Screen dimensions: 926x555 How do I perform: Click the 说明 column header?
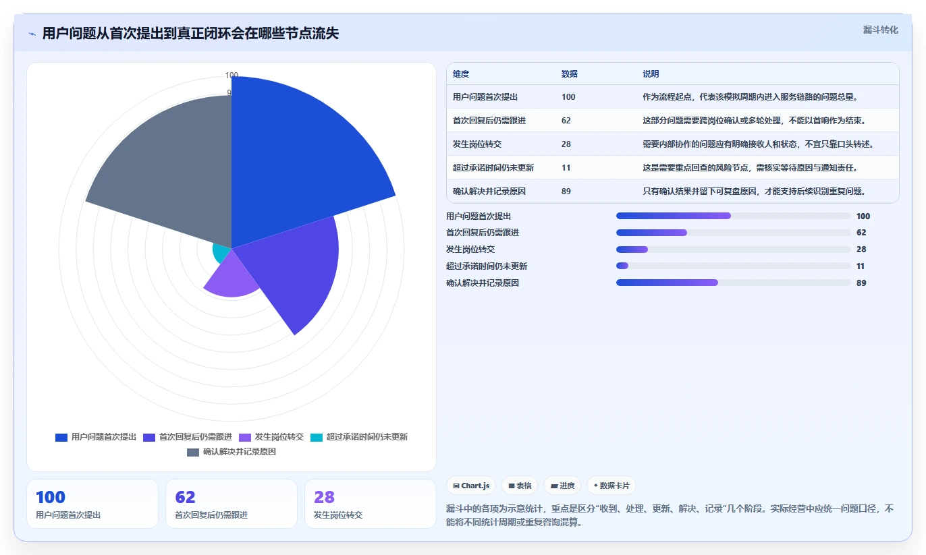tap(651, 74)
